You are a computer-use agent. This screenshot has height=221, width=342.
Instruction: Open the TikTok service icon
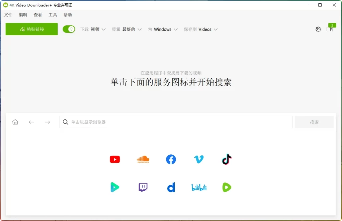pyautogui.click(x=227, y=159)
